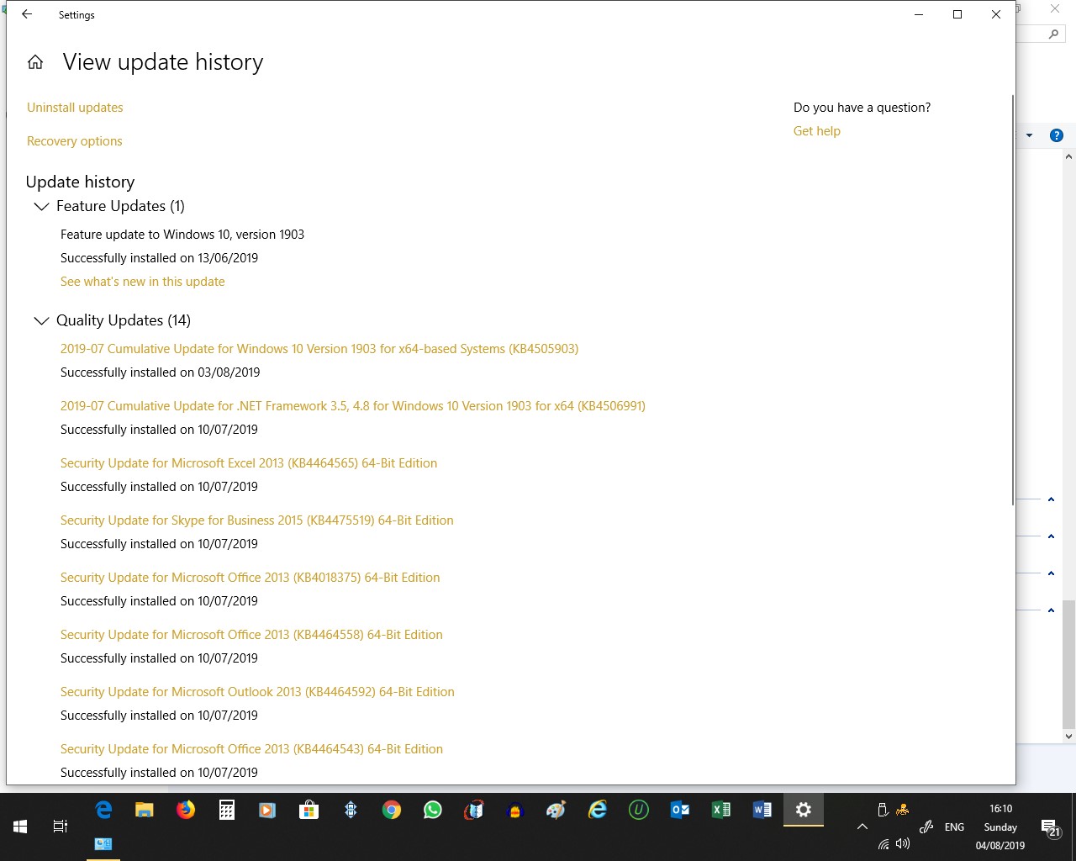
Task: Open Office 2013 KB4018375 update link
Action: (x=251, y=578)
